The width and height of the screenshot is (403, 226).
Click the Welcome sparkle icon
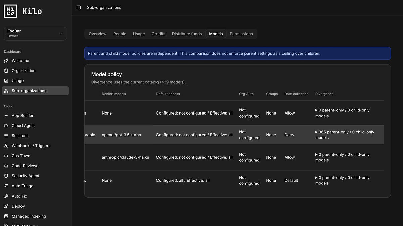coord(6,61)
